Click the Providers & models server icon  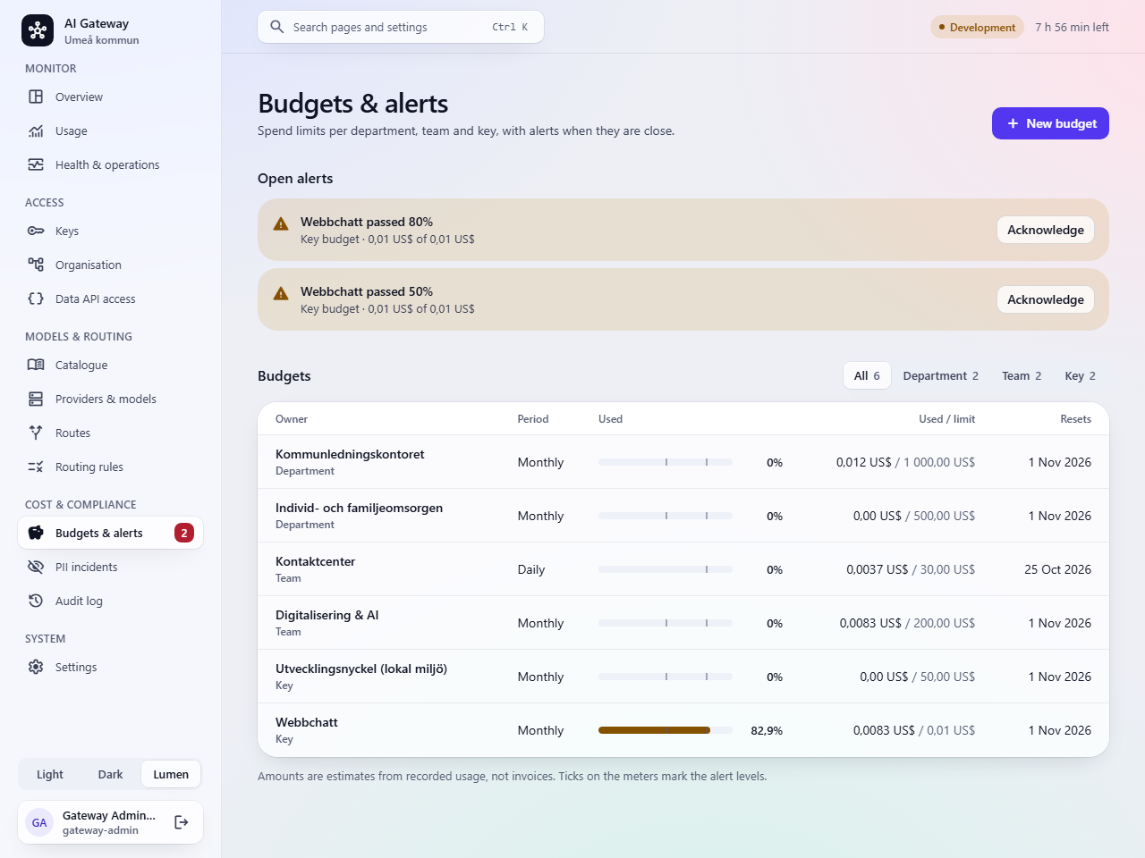point(36,399)
